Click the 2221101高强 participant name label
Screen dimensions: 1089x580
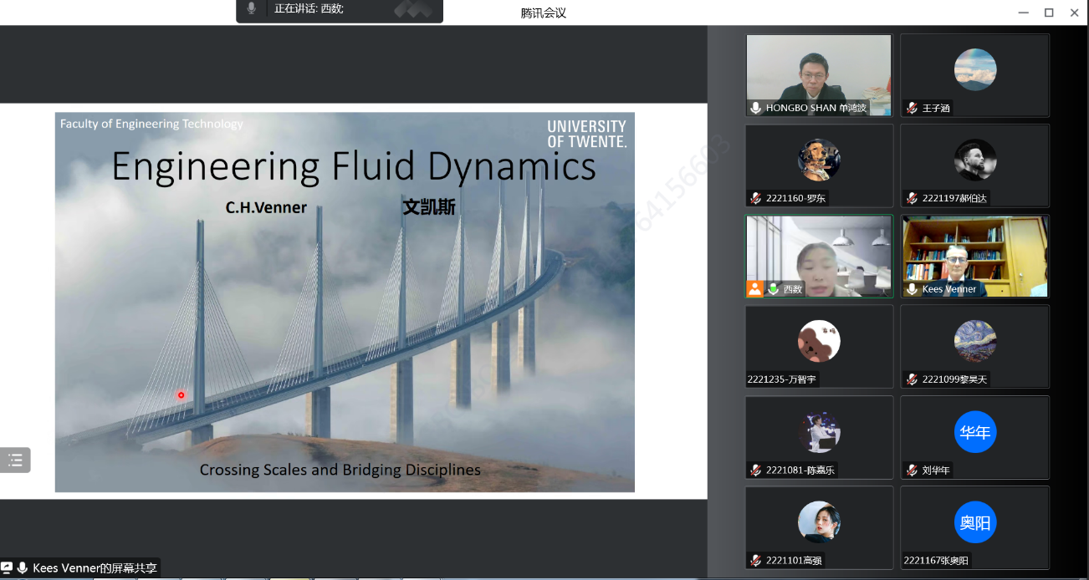793,560
